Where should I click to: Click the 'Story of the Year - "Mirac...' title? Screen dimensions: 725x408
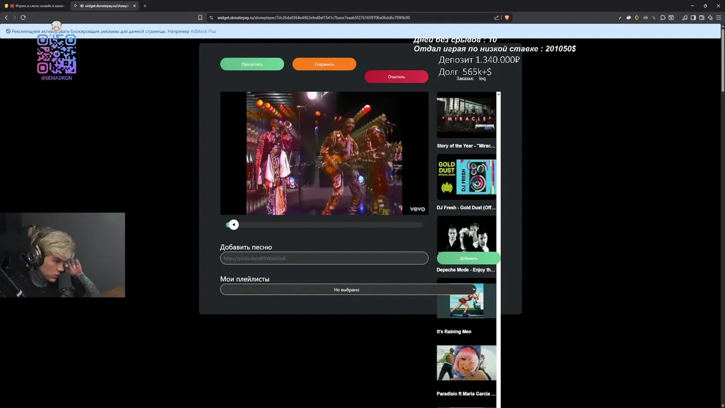pos(466,146)
